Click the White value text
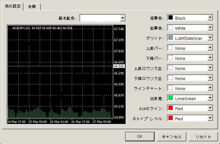The height and width of the screenshot is (144, 220). pos(180,28)
